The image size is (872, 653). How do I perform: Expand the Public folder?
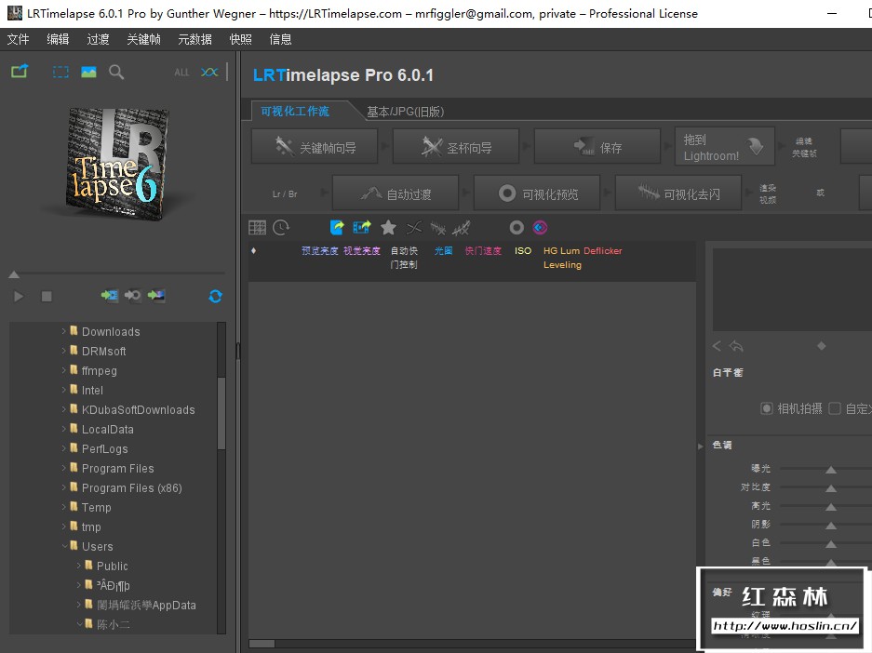click(x=78, y=566)
